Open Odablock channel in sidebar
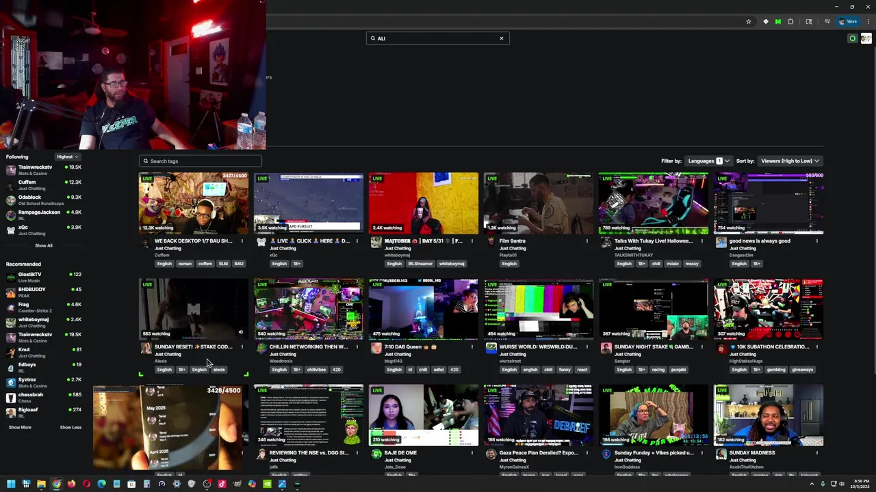876x492 pixels. click(44, 200)
